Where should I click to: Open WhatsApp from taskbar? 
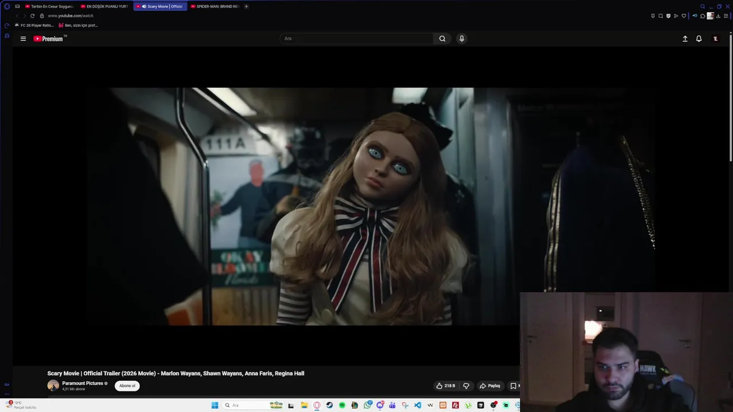pos(368,405)
